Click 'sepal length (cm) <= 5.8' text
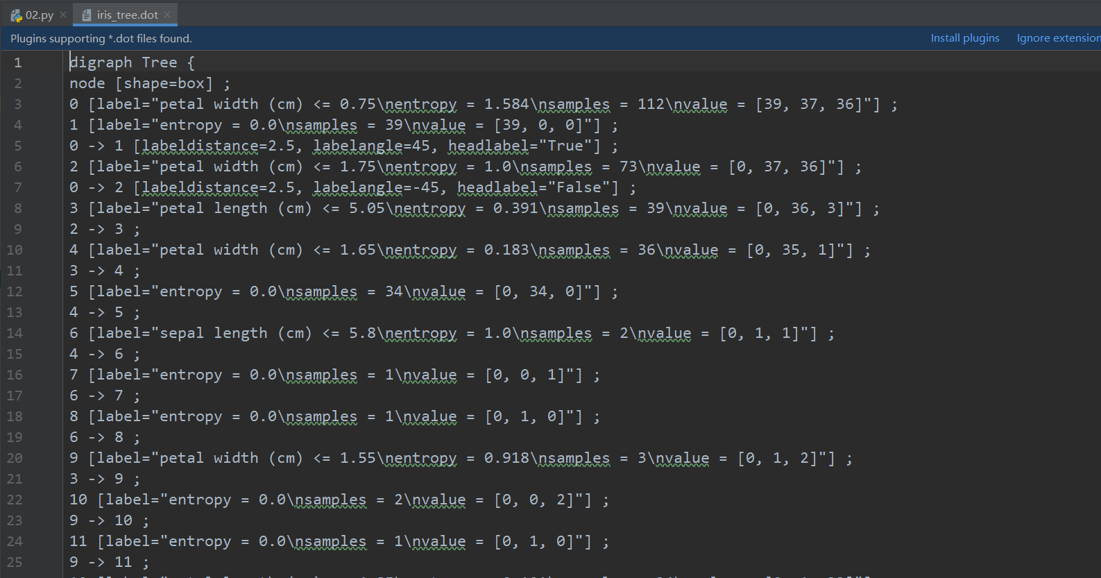Image resolution: width=1101 pixels, height=578 pixels. pyautogui.click(x=268, y=333)
